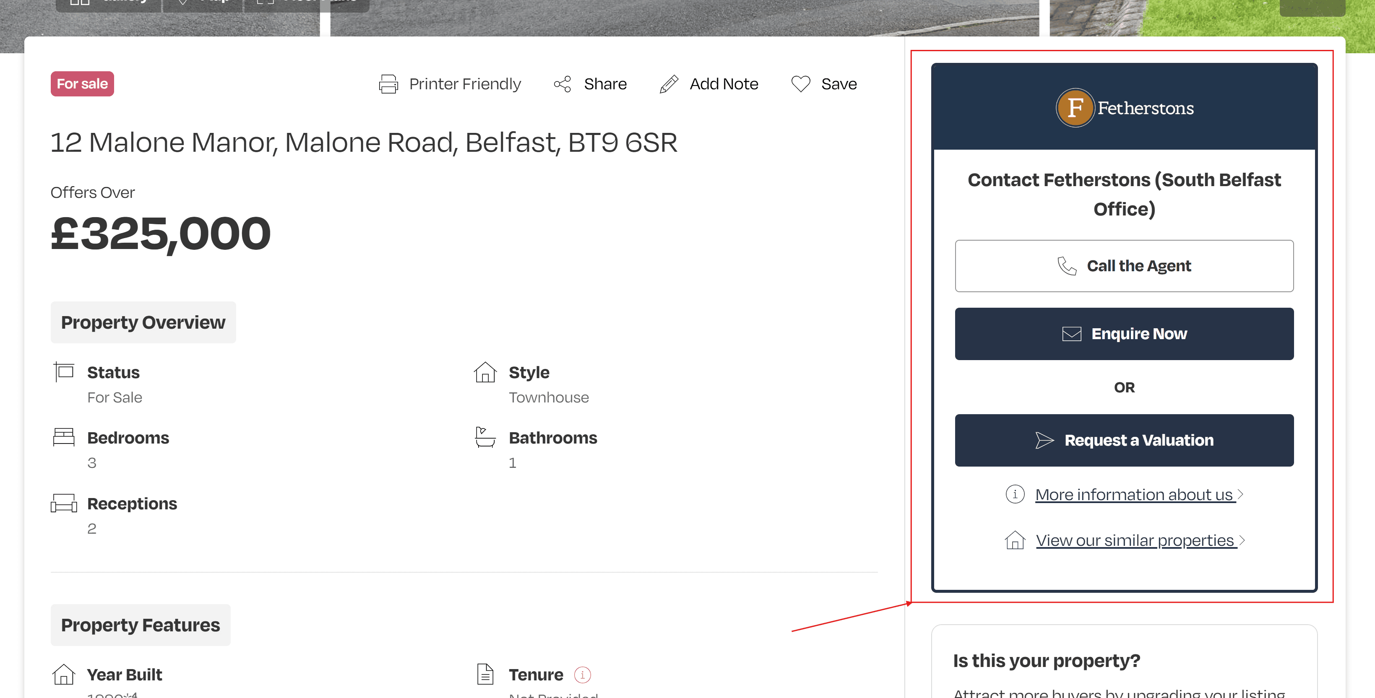Click the Bedrooms bed icon

coord(63,437)
